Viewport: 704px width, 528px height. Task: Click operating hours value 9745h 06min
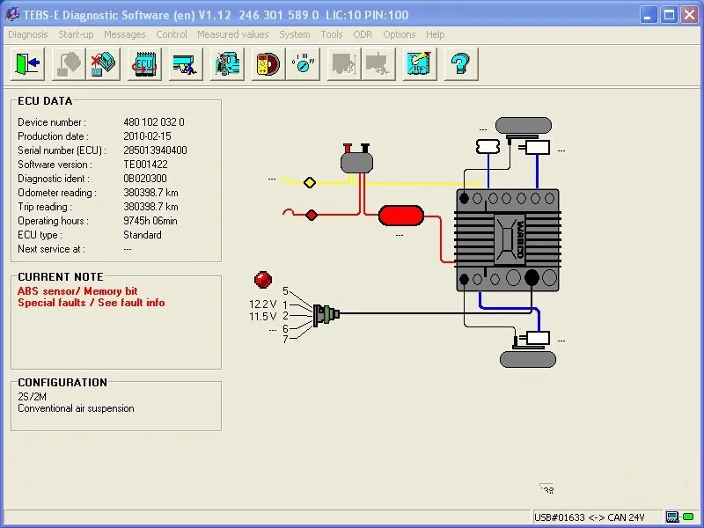pyautogui.click(x=150, y=221)
